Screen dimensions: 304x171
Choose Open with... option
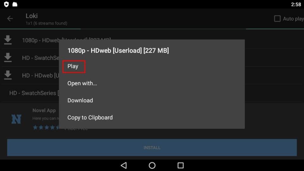pos(82,83)
